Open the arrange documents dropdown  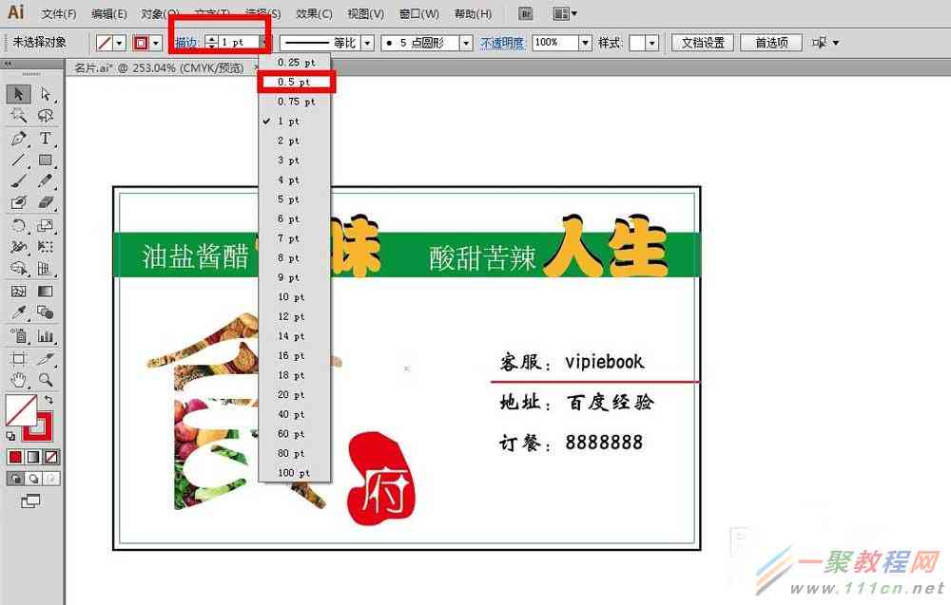pyautogui.click(x=565, y=13)
